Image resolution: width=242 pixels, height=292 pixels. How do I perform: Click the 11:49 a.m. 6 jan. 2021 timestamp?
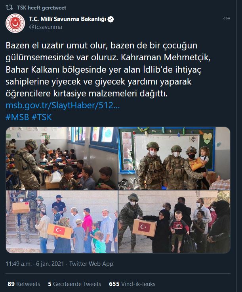pyautogui.click(x=35, y=264)
